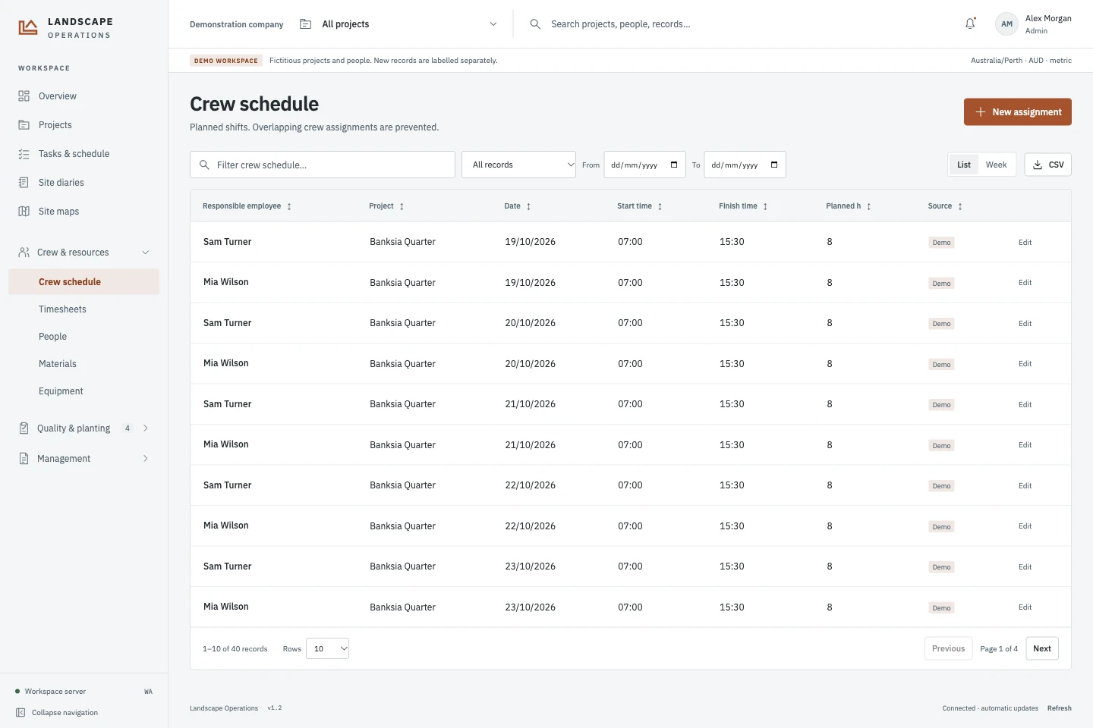Click the Filter crew schedule input
Viewport: 1093px width, 728px height.
tap(323, 165)
